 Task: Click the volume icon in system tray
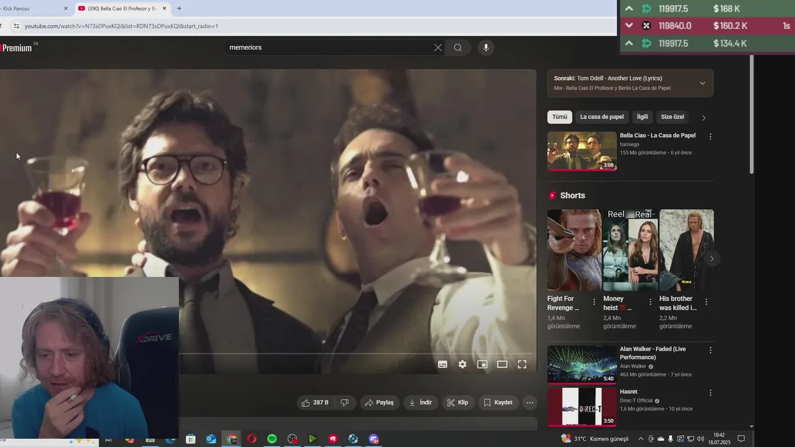click(700, 439)
